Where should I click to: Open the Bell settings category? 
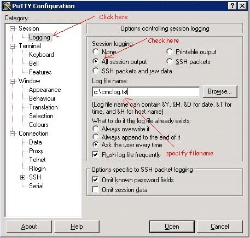click(34, 63)
